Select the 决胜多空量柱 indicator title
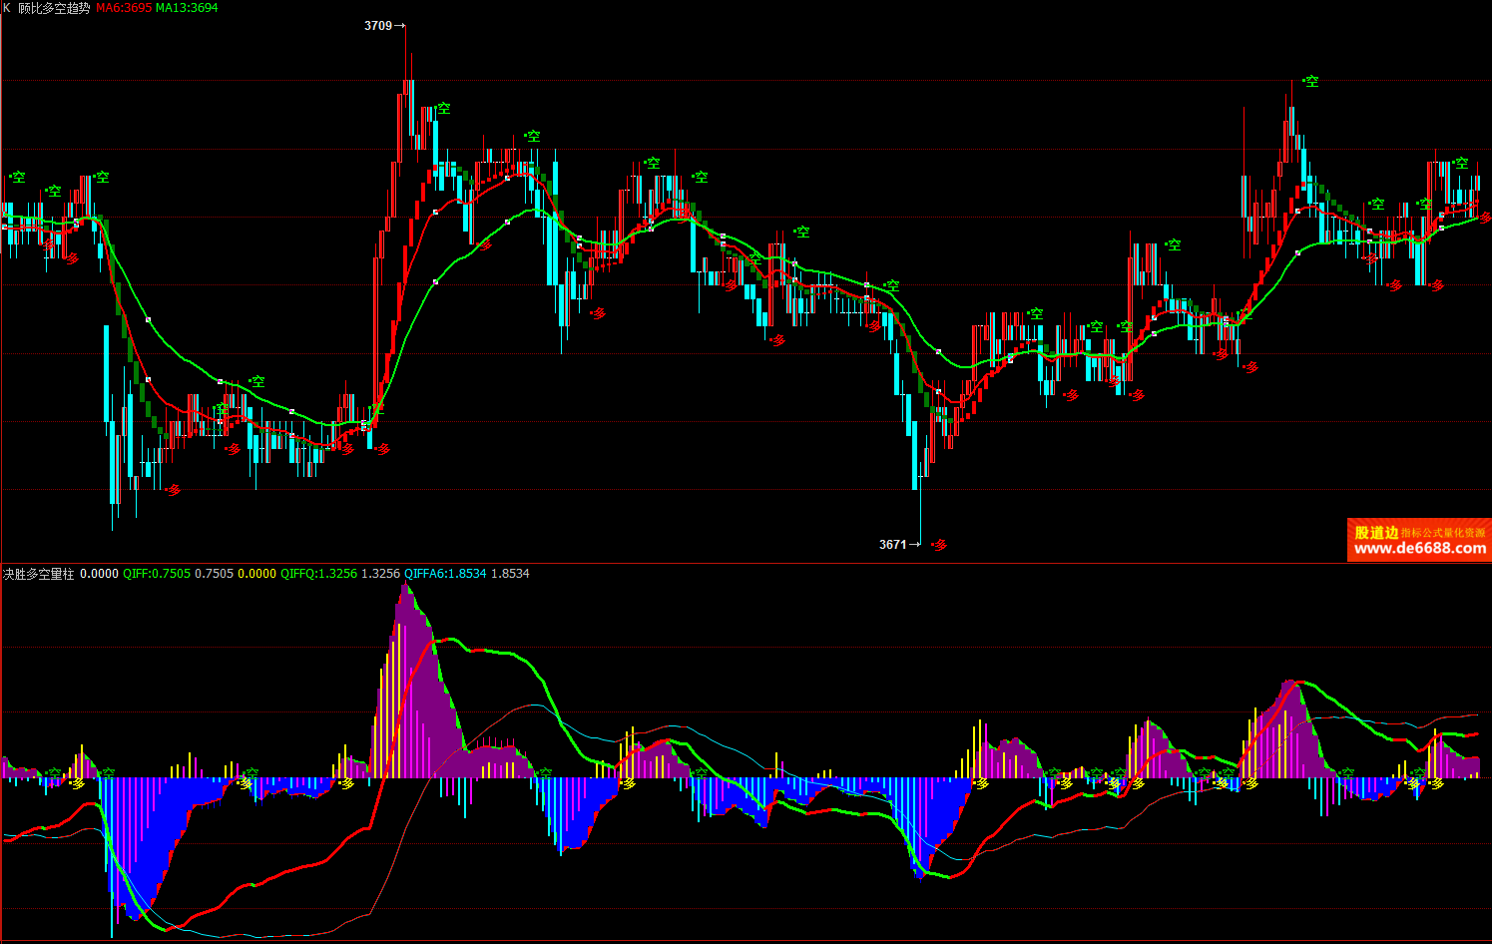 pos(38,574)
